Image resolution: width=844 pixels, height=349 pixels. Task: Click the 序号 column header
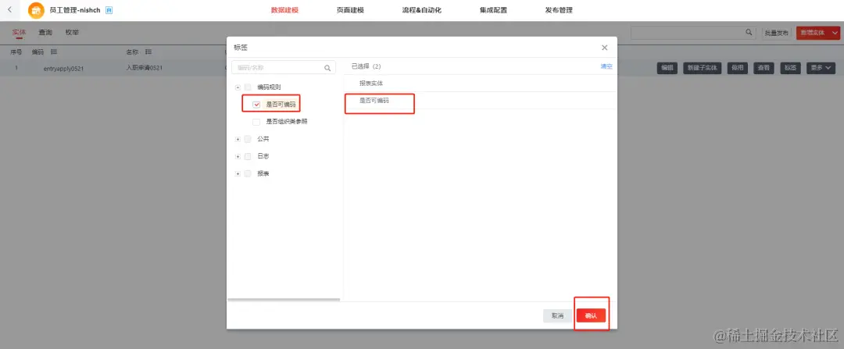coord(16,52)
